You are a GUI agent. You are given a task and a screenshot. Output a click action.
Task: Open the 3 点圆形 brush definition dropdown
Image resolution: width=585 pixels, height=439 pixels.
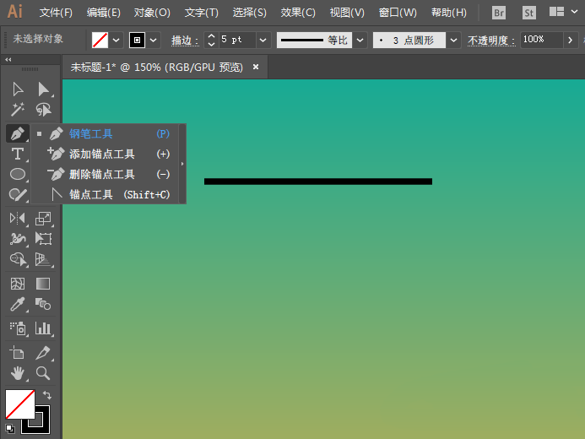[x=453, y=40]
